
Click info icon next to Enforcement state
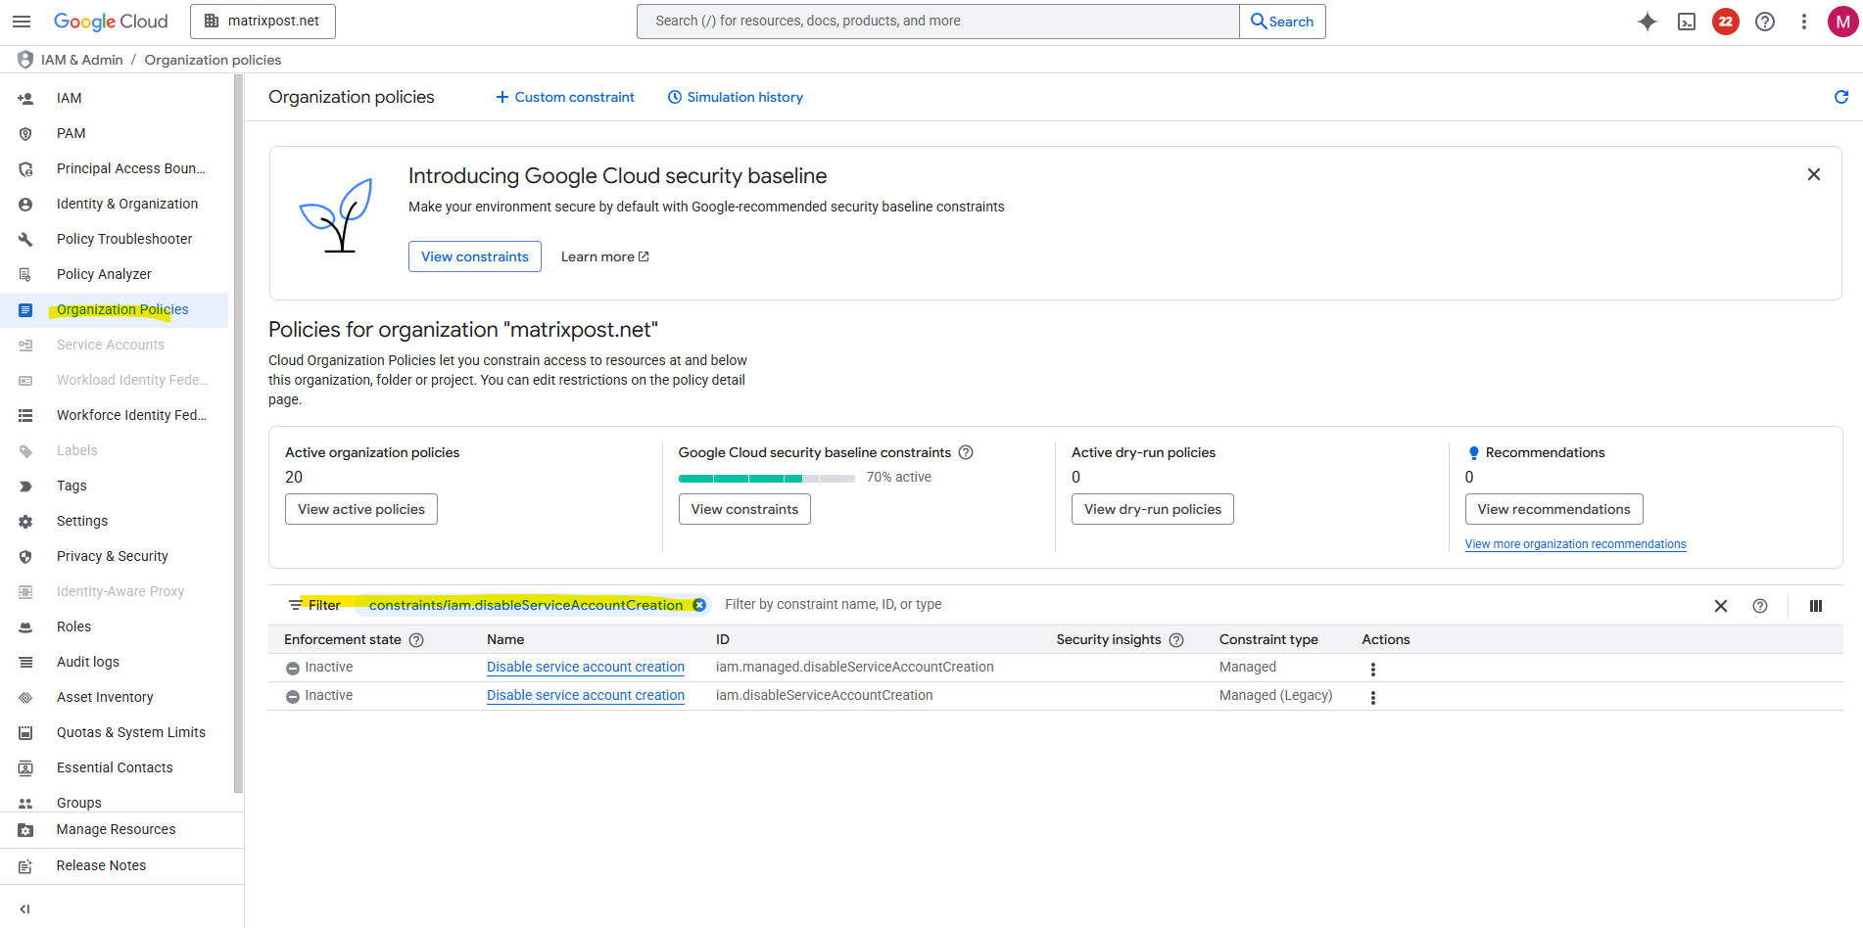(x=416, y=640)
